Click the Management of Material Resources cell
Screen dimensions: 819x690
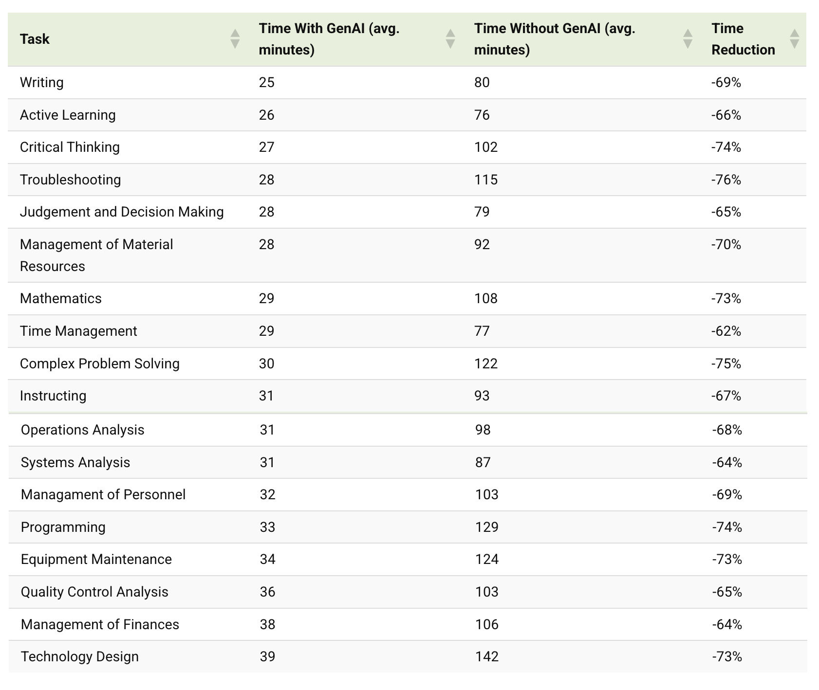pos(96,255)
